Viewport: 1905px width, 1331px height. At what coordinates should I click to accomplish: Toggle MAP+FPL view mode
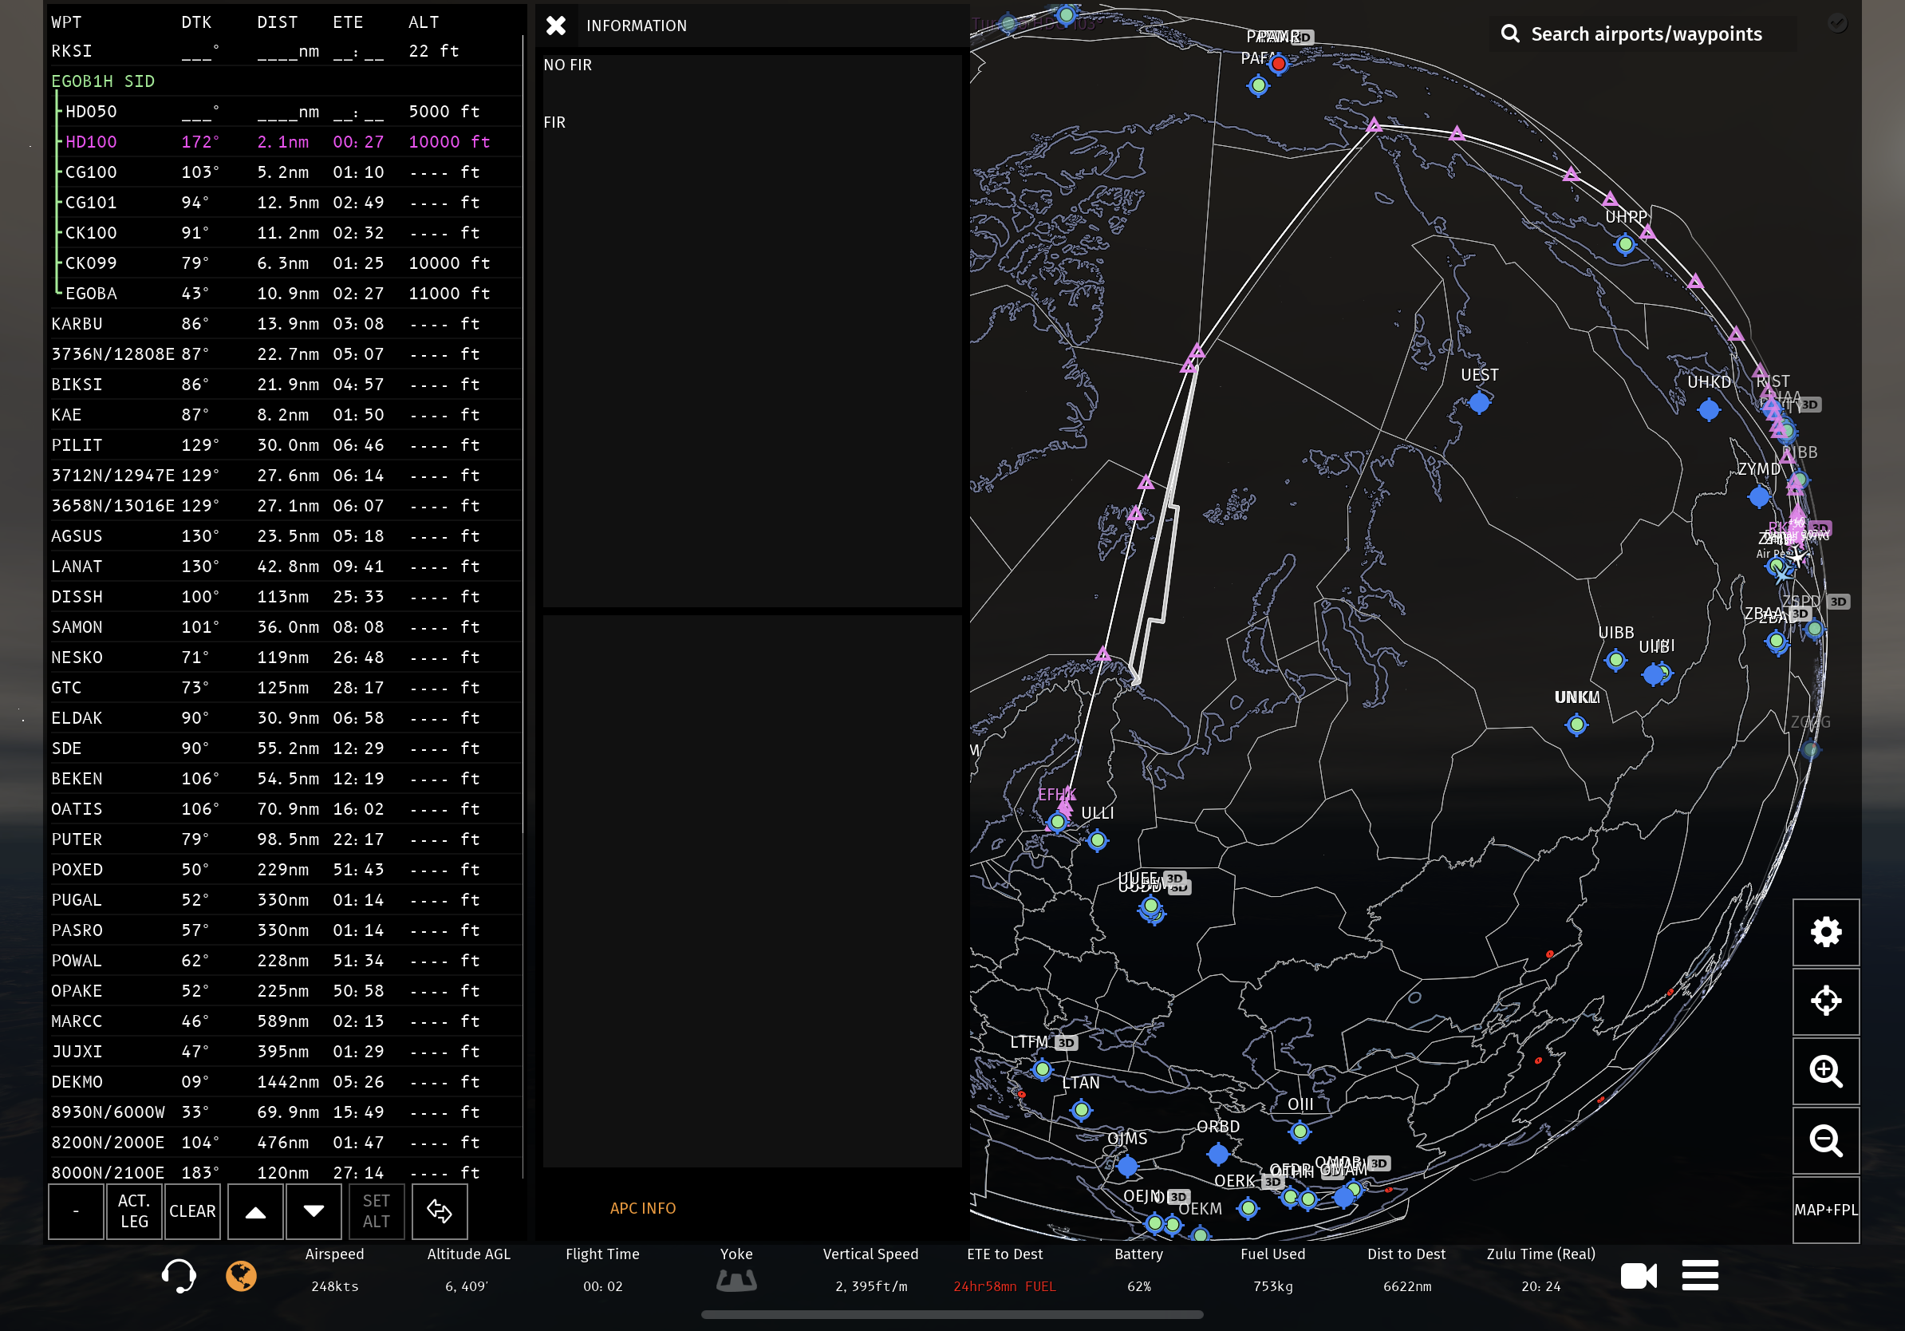tap(1825, 1210)
